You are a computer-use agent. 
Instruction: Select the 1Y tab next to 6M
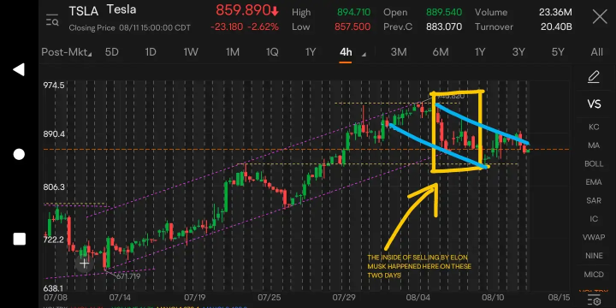coord(480,52)
